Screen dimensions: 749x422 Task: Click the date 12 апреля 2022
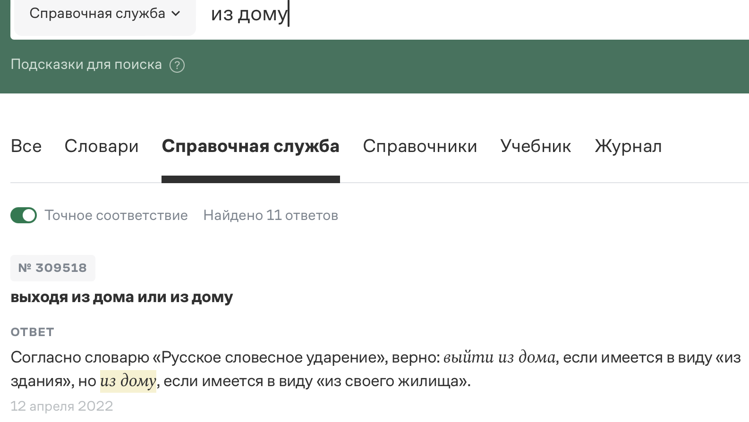click(62, 406)
